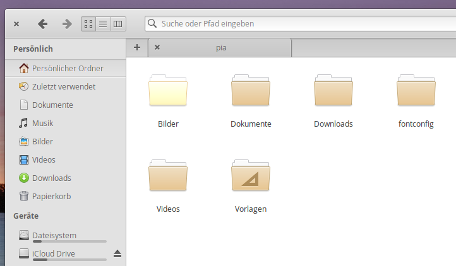Open Zuletzt verwendet in sidebar
The width and height of the screenshot is (456, 266).
point(63,86)
